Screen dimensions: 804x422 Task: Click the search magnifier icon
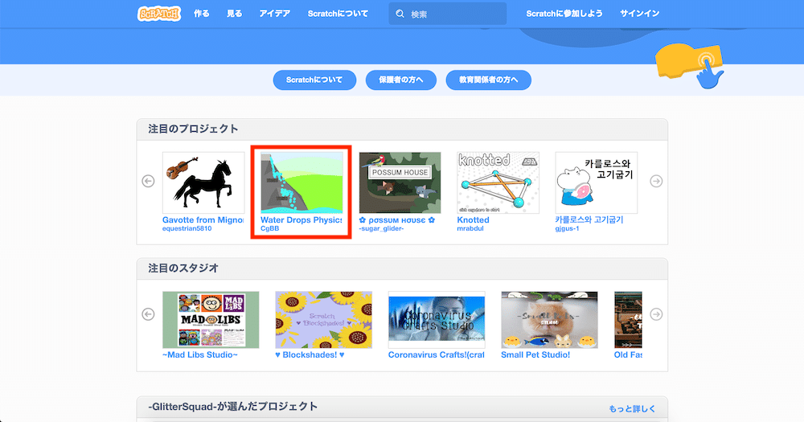[x=400, y=14]
